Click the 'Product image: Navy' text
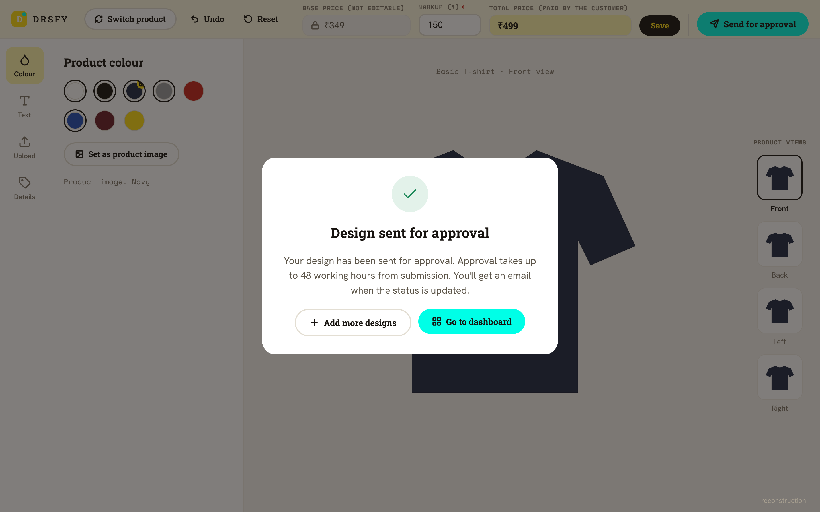This screenshot has width=820, height=512. tap(107, 182)
